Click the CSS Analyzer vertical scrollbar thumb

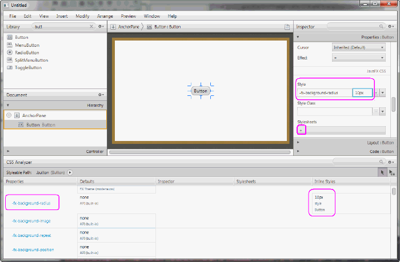point(394,191)
